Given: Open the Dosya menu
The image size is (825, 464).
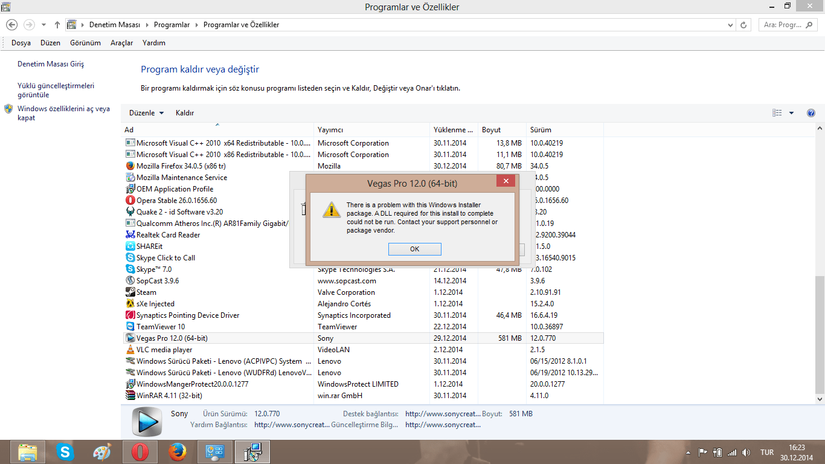Looking at the screenshot, I should click(21, 43).
